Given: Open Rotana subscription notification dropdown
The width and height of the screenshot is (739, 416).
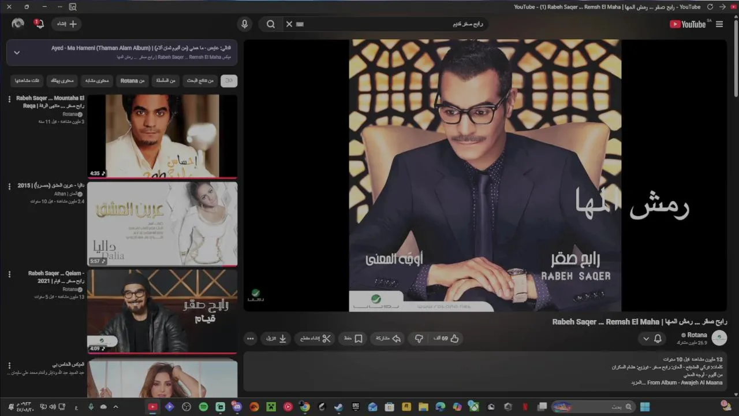Looking at the screenshot, I should tap(652, 339).
